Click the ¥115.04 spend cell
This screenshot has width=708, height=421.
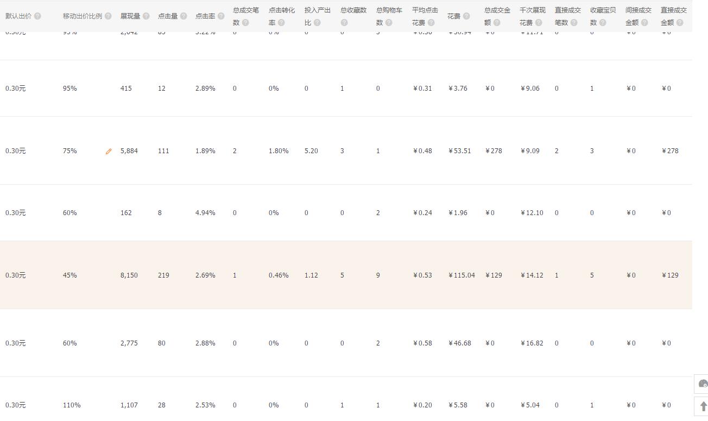click(462, 275)
